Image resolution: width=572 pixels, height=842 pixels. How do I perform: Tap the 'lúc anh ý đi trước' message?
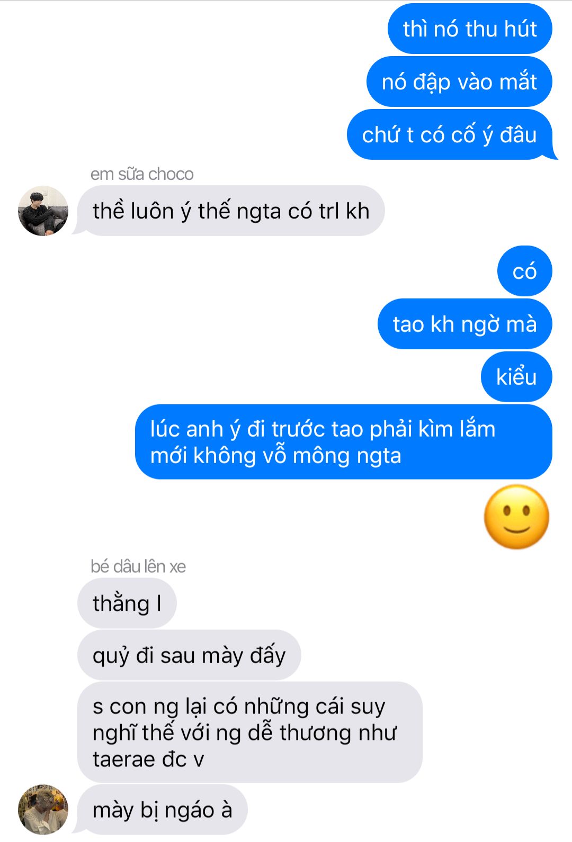click(344, 442)
